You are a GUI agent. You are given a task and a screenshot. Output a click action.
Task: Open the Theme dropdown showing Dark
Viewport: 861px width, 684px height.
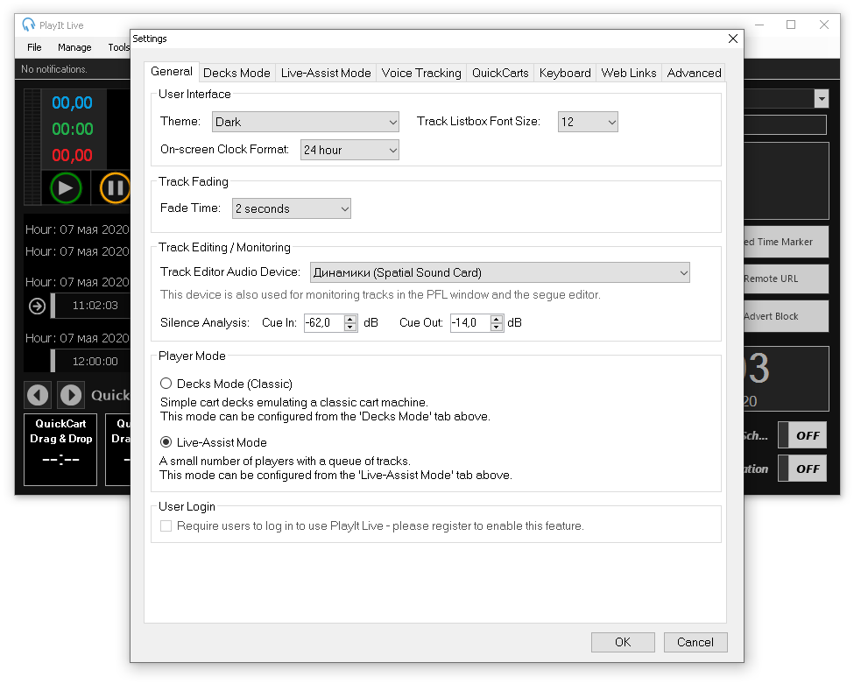(306, 122)
